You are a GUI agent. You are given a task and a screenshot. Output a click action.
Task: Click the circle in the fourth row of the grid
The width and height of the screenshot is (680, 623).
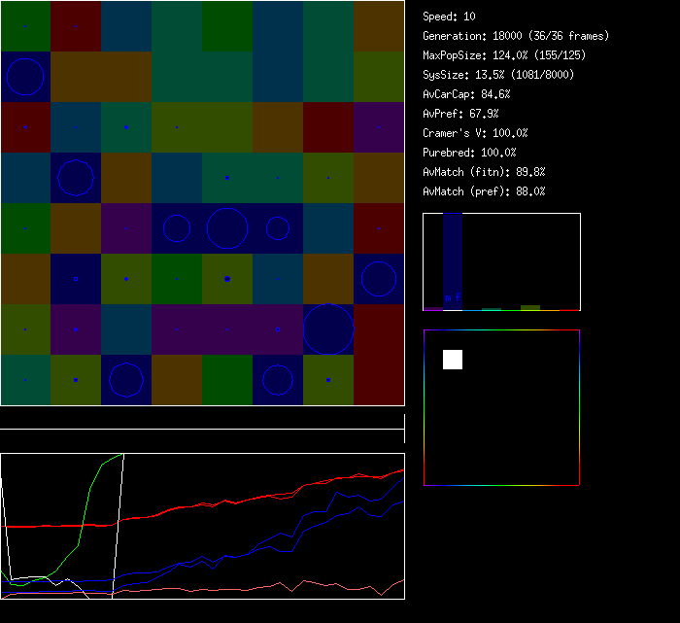[x=76, y=178]
